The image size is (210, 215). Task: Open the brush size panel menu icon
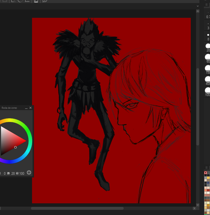[x=206, y=5]
